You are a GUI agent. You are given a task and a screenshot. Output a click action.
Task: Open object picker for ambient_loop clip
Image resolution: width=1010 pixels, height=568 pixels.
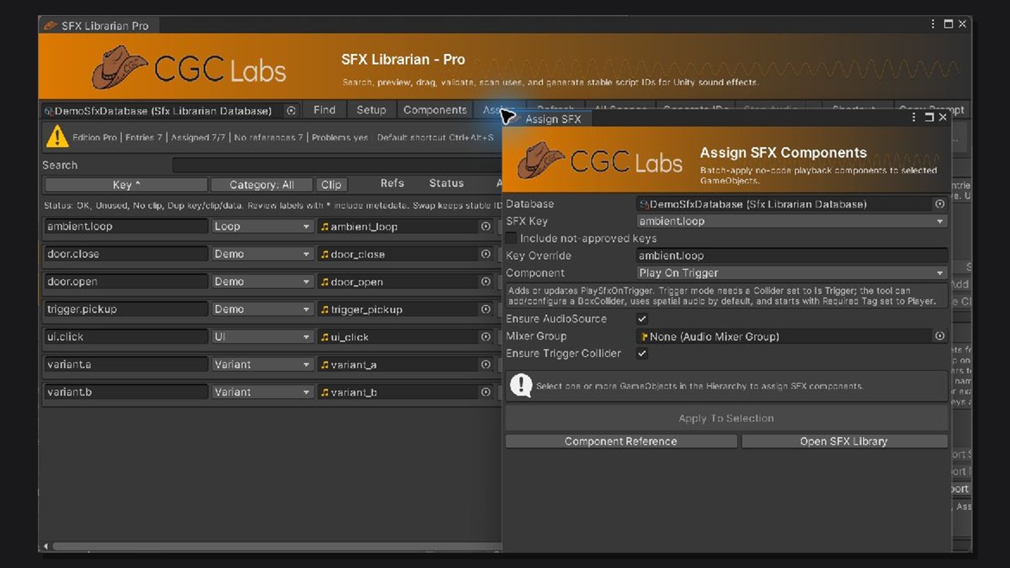click(x=485, y=227)
